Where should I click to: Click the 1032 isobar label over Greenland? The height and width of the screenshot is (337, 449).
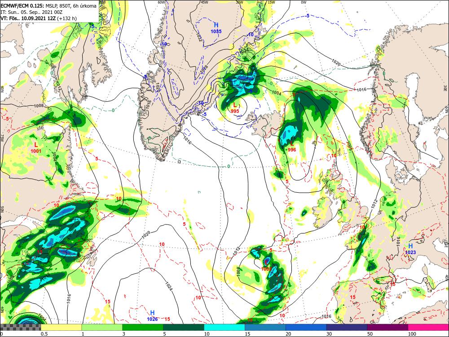coord(200,37)
